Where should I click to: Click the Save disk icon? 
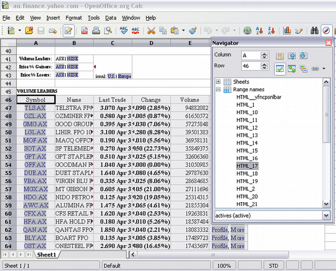(41, 31)
